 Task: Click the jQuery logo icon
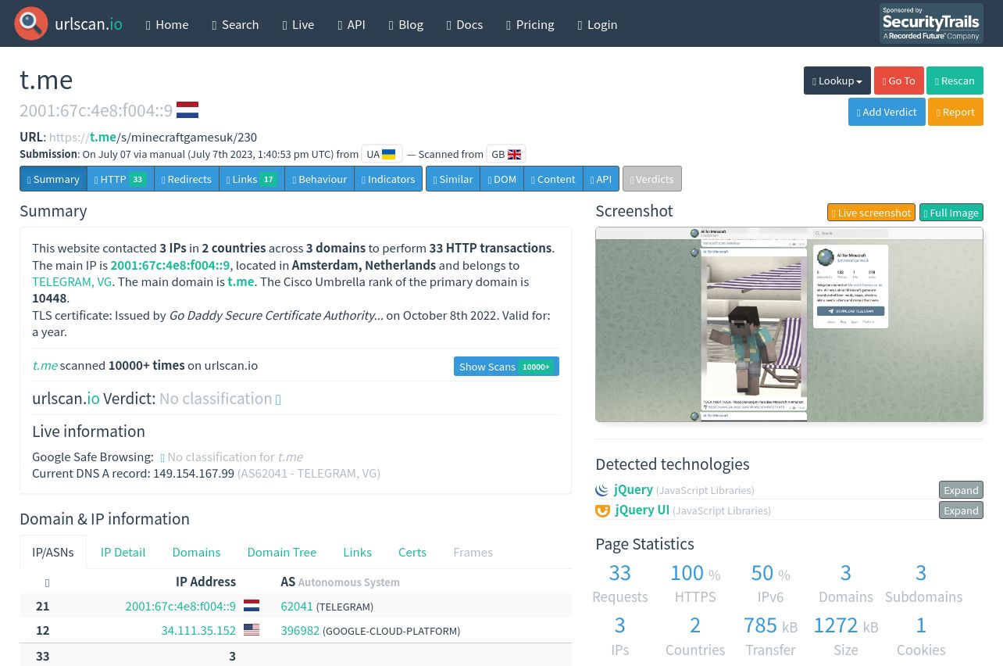602,490
